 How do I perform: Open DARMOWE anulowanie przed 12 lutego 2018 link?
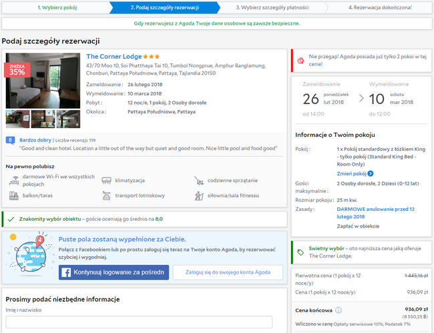(x=376, y=213)
